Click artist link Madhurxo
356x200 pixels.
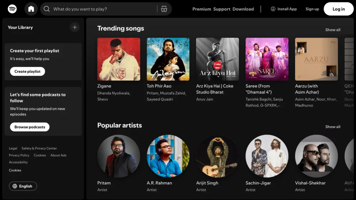pos(304,105)
